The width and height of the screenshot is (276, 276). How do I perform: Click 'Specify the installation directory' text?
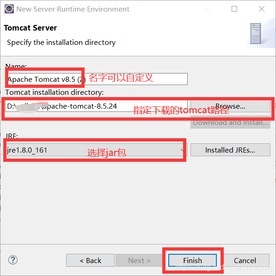click(61, 43)
